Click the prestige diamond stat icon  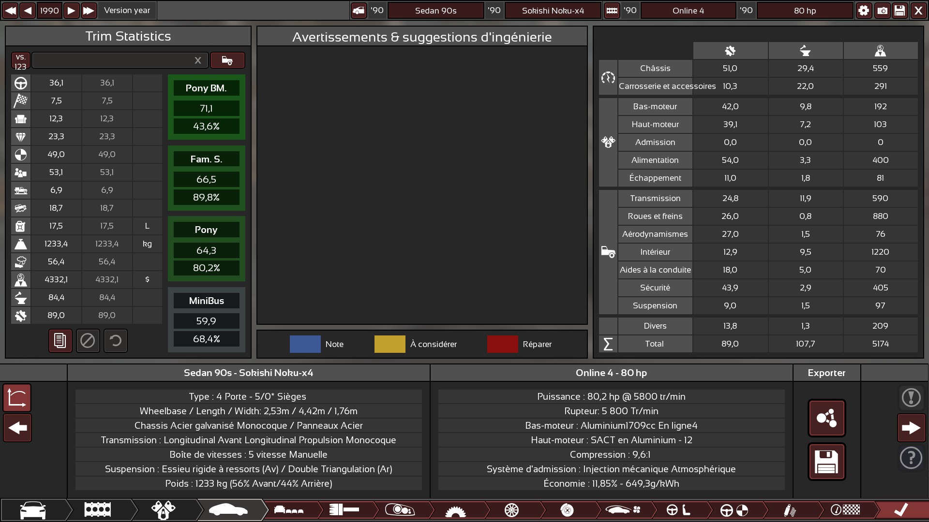[21, 137]
